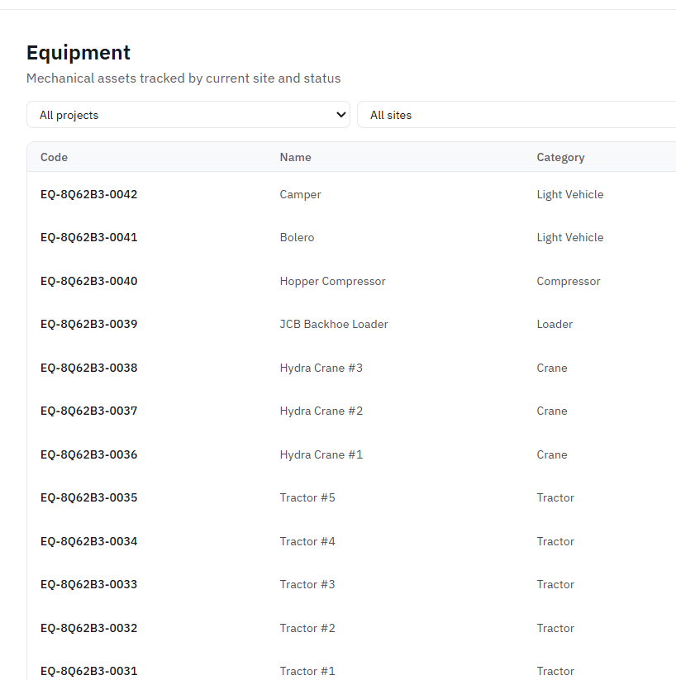Click Tractor category in Tractor #3 row
676x680 pixels.
pos(555,584)
